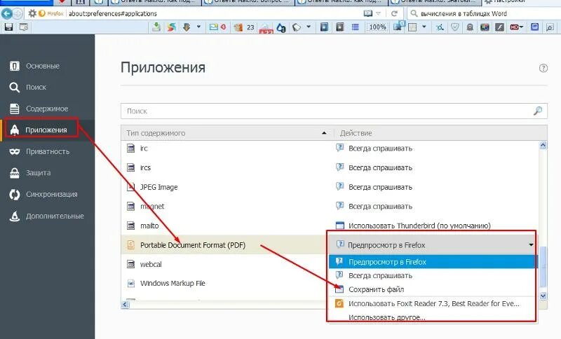Click the colorful S-shaped toolbar icon
561x339 pixels.
click(171, 27)
